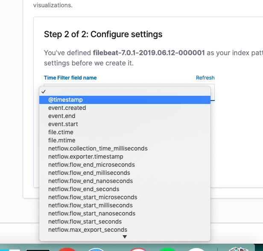Choose file.ctime field
The image size is (263, 251).
click(125, 132)
